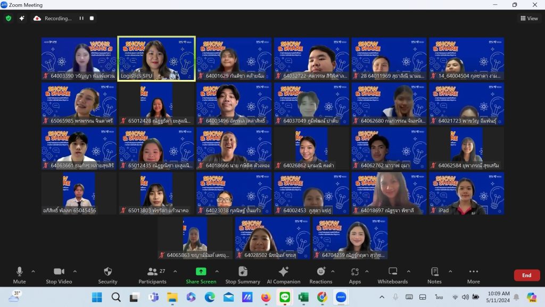Expand arrow next to Participants
Viewport: 545px width, 307px height.
coord(175,271)
